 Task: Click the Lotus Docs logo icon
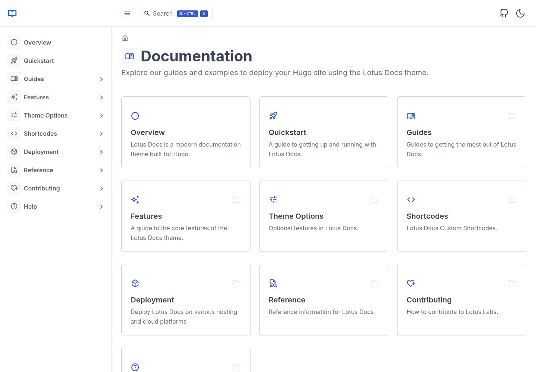[12, 13]
